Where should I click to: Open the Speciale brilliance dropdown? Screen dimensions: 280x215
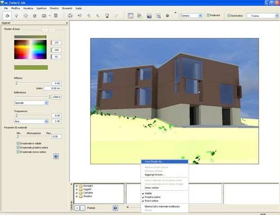pos(31,103)
